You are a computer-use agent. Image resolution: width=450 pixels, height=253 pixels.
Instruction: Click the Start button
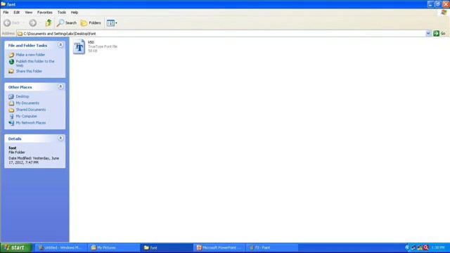15,247
